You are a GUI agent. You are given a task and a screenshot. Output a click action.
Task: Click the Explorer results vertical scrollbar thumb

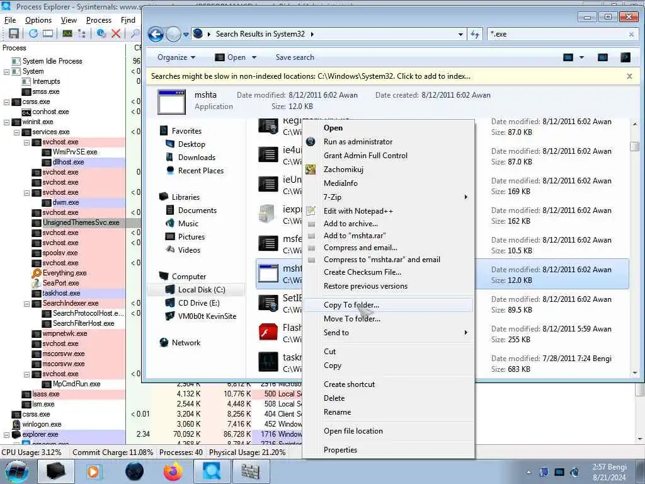635,146
